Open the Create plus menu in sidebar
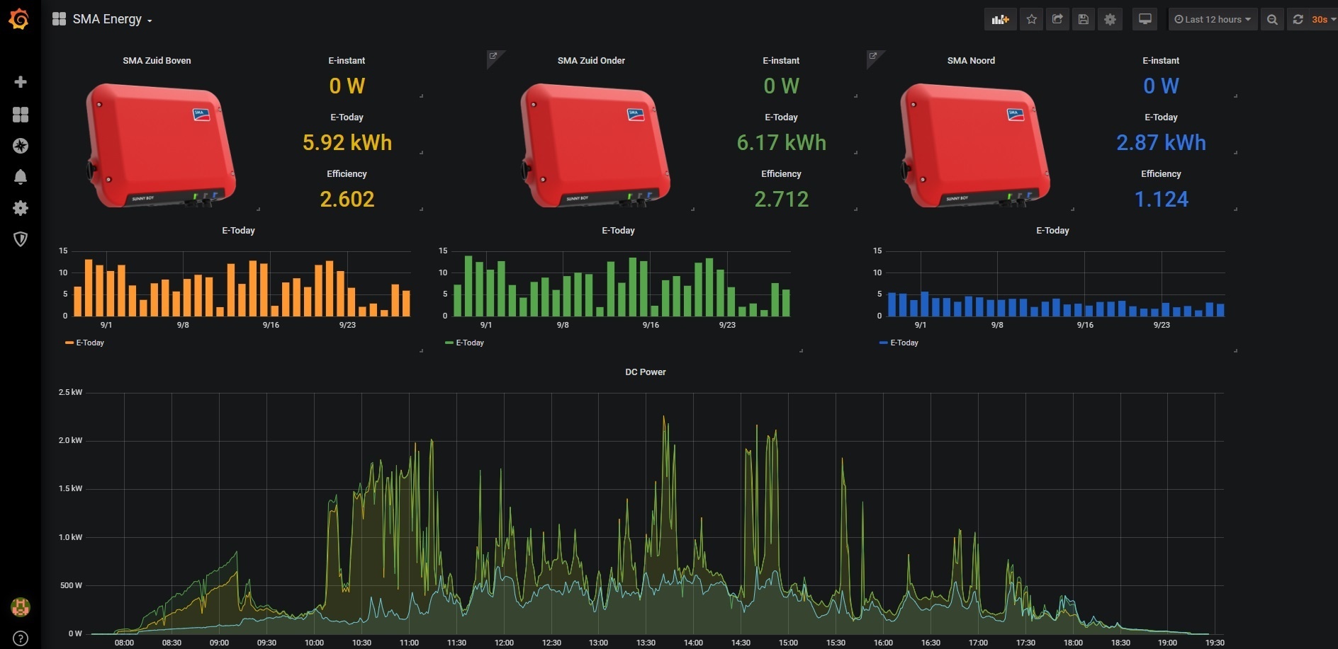The height and width of the screenshot is (649, 1338). [21, 82]
